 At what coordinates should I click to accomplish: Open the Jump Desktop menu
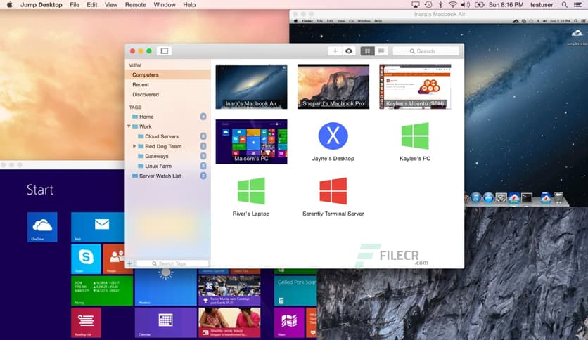41,4
